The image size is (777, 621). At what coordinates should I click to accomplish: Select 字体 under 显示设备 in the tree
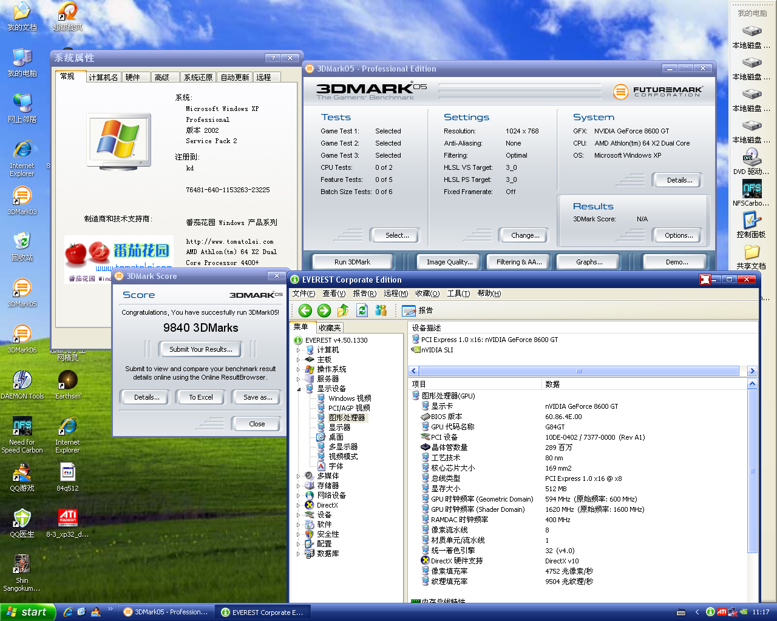coord(336,466)
